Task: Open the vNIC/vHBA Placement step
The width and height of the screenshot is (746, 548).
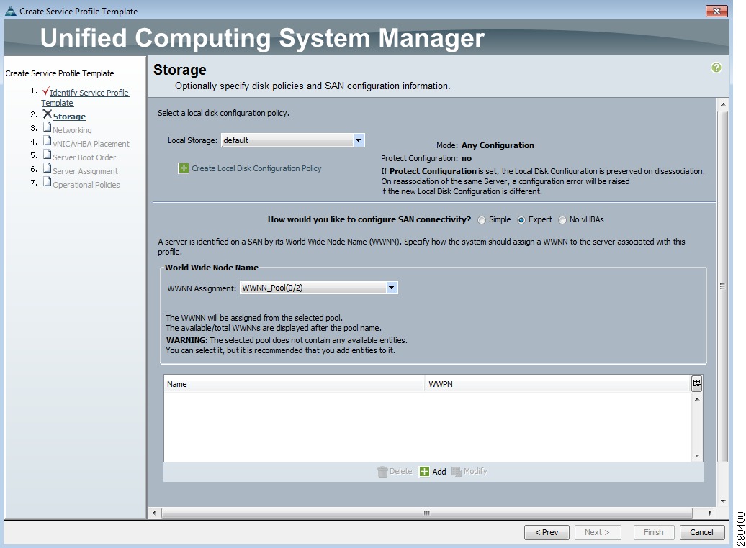Action: point(91,144)
